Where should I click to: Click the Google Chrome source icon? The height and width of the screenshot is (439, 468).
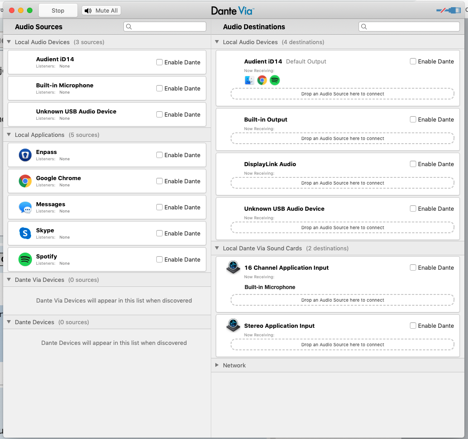coord(25,181)
